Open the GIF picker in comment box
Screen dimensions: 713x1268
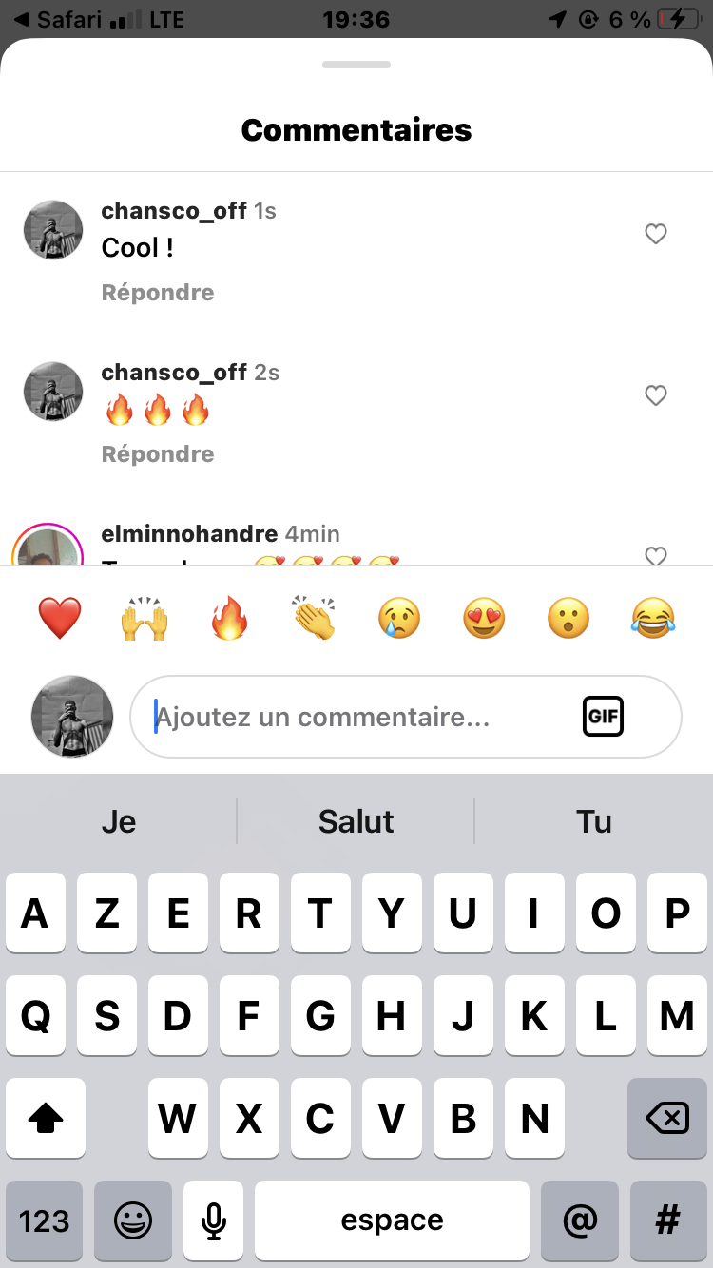click(603, 717)
